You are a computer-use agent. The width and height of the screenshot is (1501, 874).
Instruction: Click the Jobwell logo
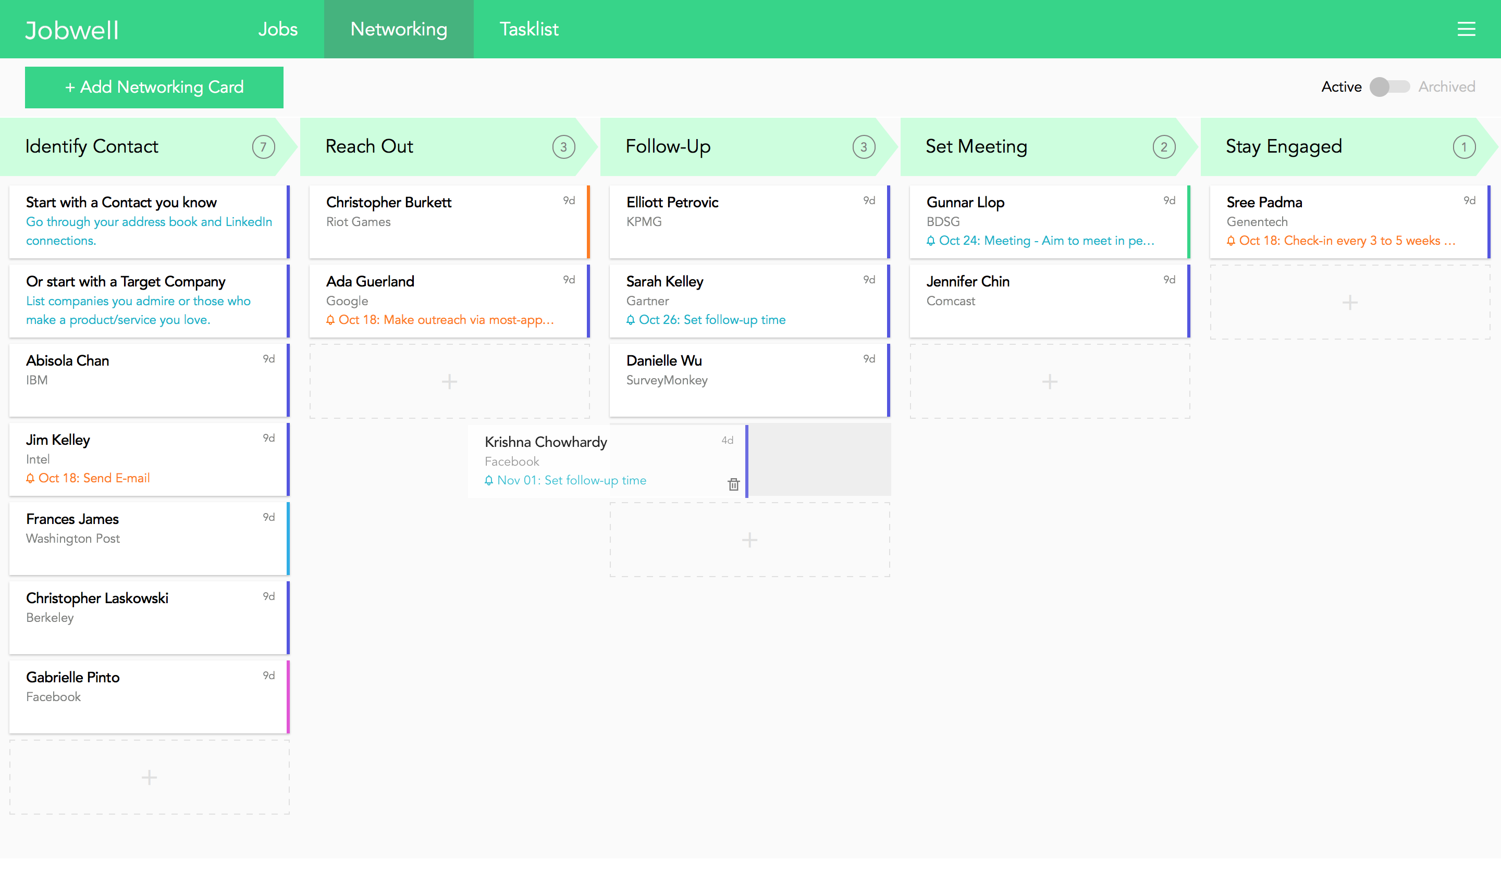(x=72, y=30)
